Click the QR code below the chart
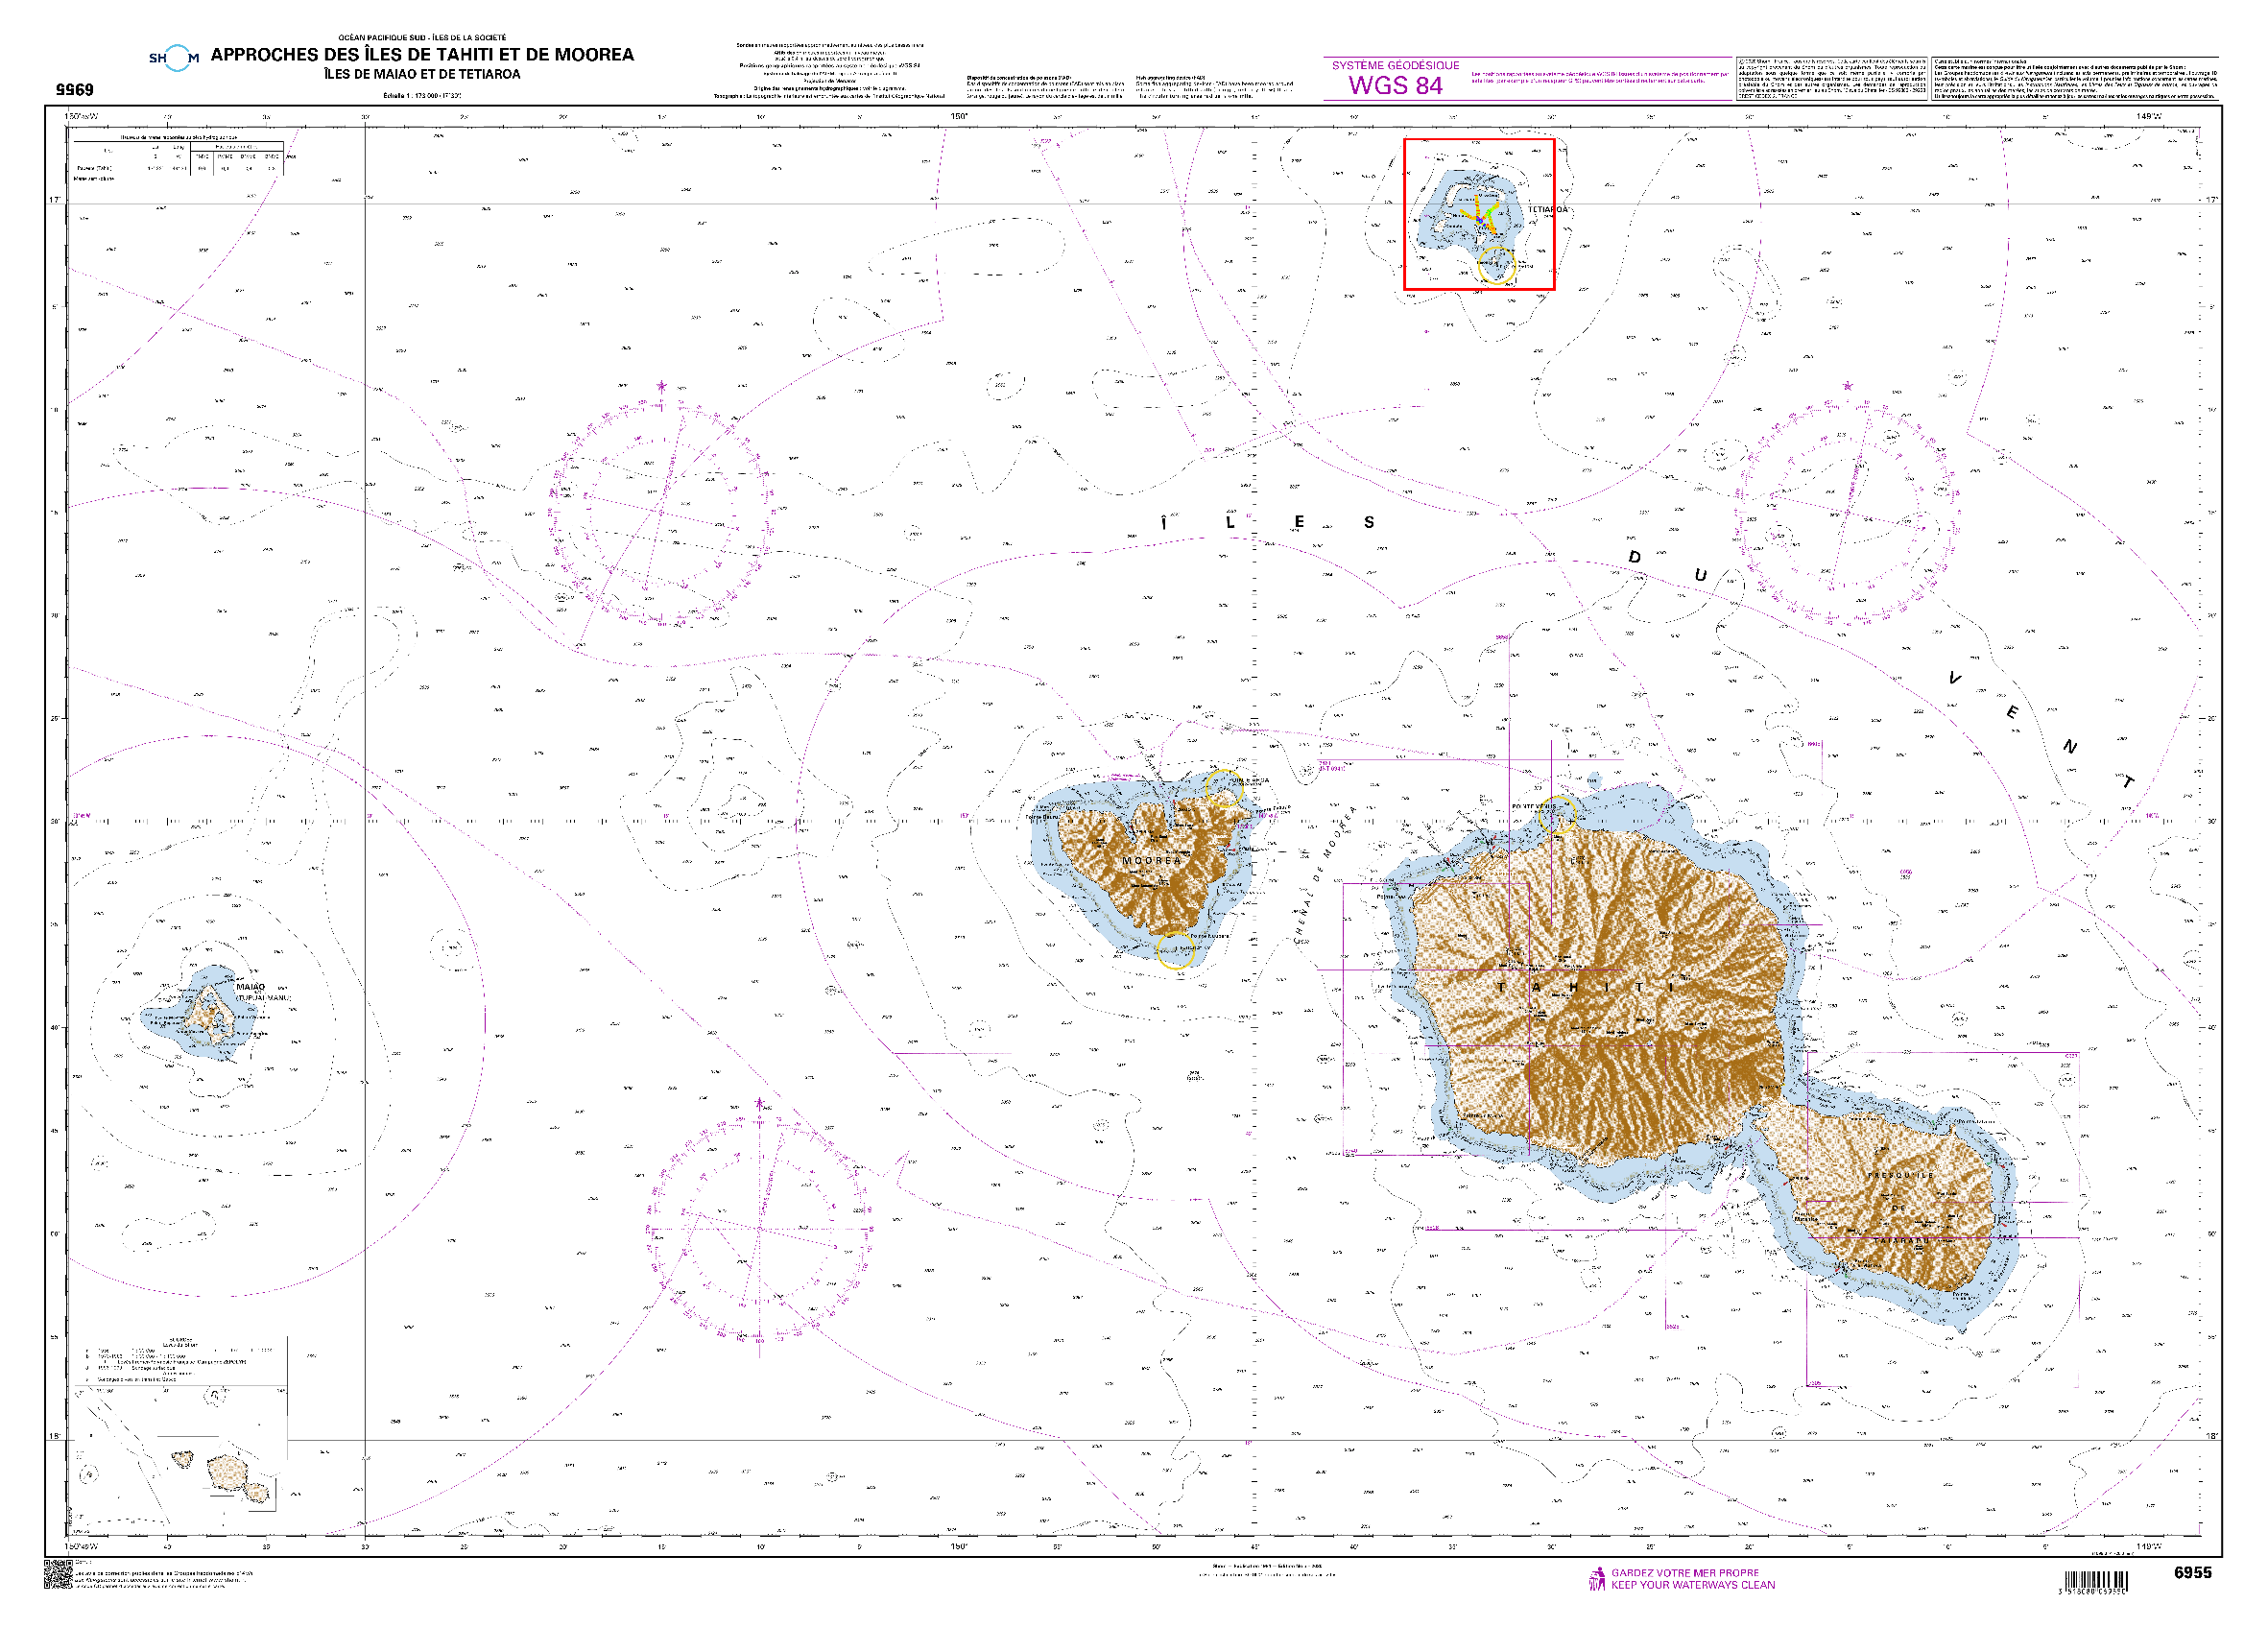Viewport: 2268px width, 1628px height. pyautogui.click(x=58, y=1574)
